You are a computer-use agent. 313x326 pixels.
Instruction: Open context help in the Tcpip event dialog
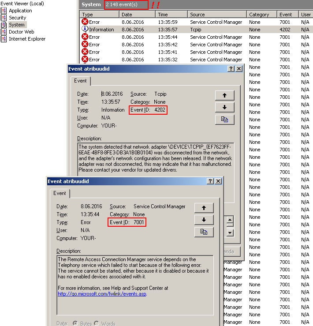[231, 69]
